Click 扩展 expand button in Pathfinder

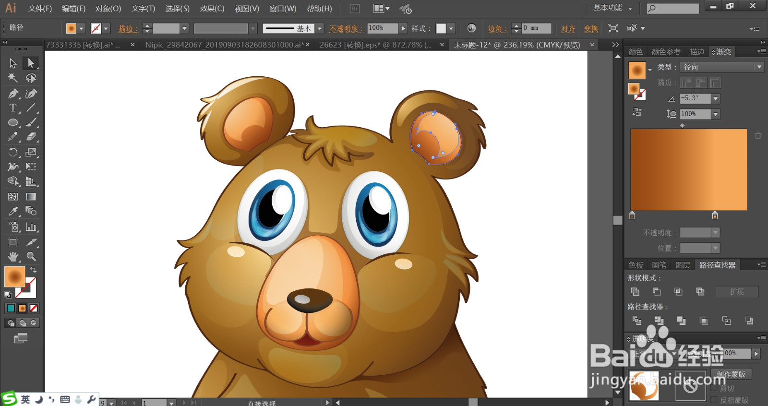tap(737, 291)
